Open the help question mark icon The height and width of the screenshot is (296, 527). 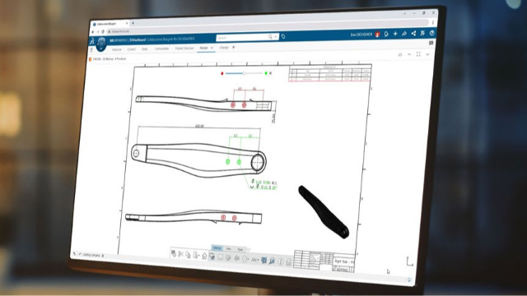tap(431, 33)
